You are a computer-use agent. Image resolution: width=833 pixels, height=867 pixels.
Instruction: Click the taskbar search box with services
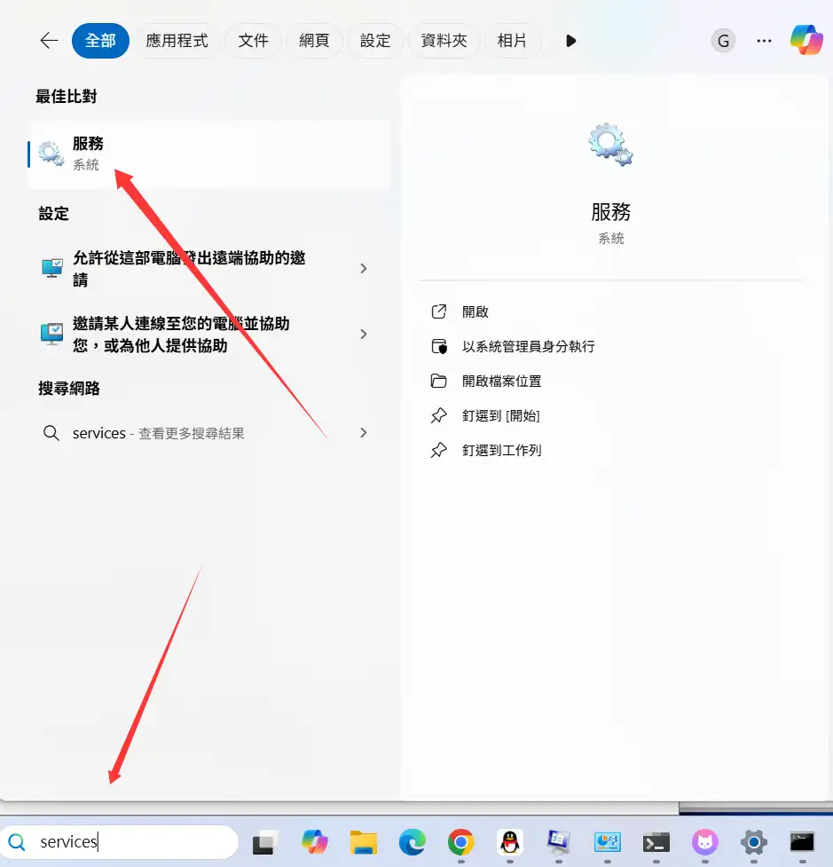point(133,841)
